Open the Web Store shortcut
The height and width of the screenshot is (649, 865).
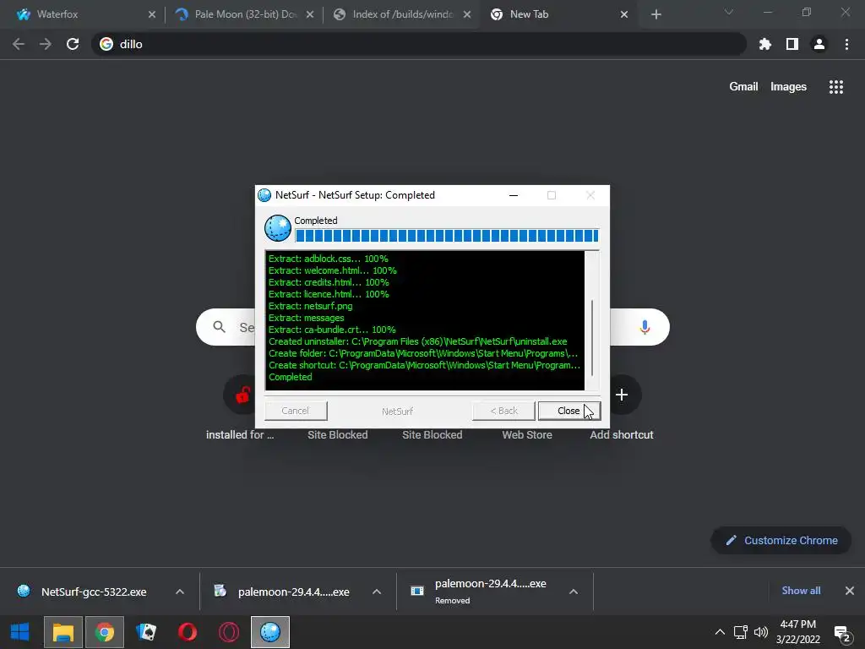527,435
